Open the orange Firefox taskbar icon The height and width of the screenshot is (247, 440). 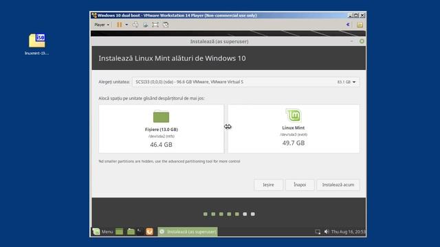tap(149, 232)
